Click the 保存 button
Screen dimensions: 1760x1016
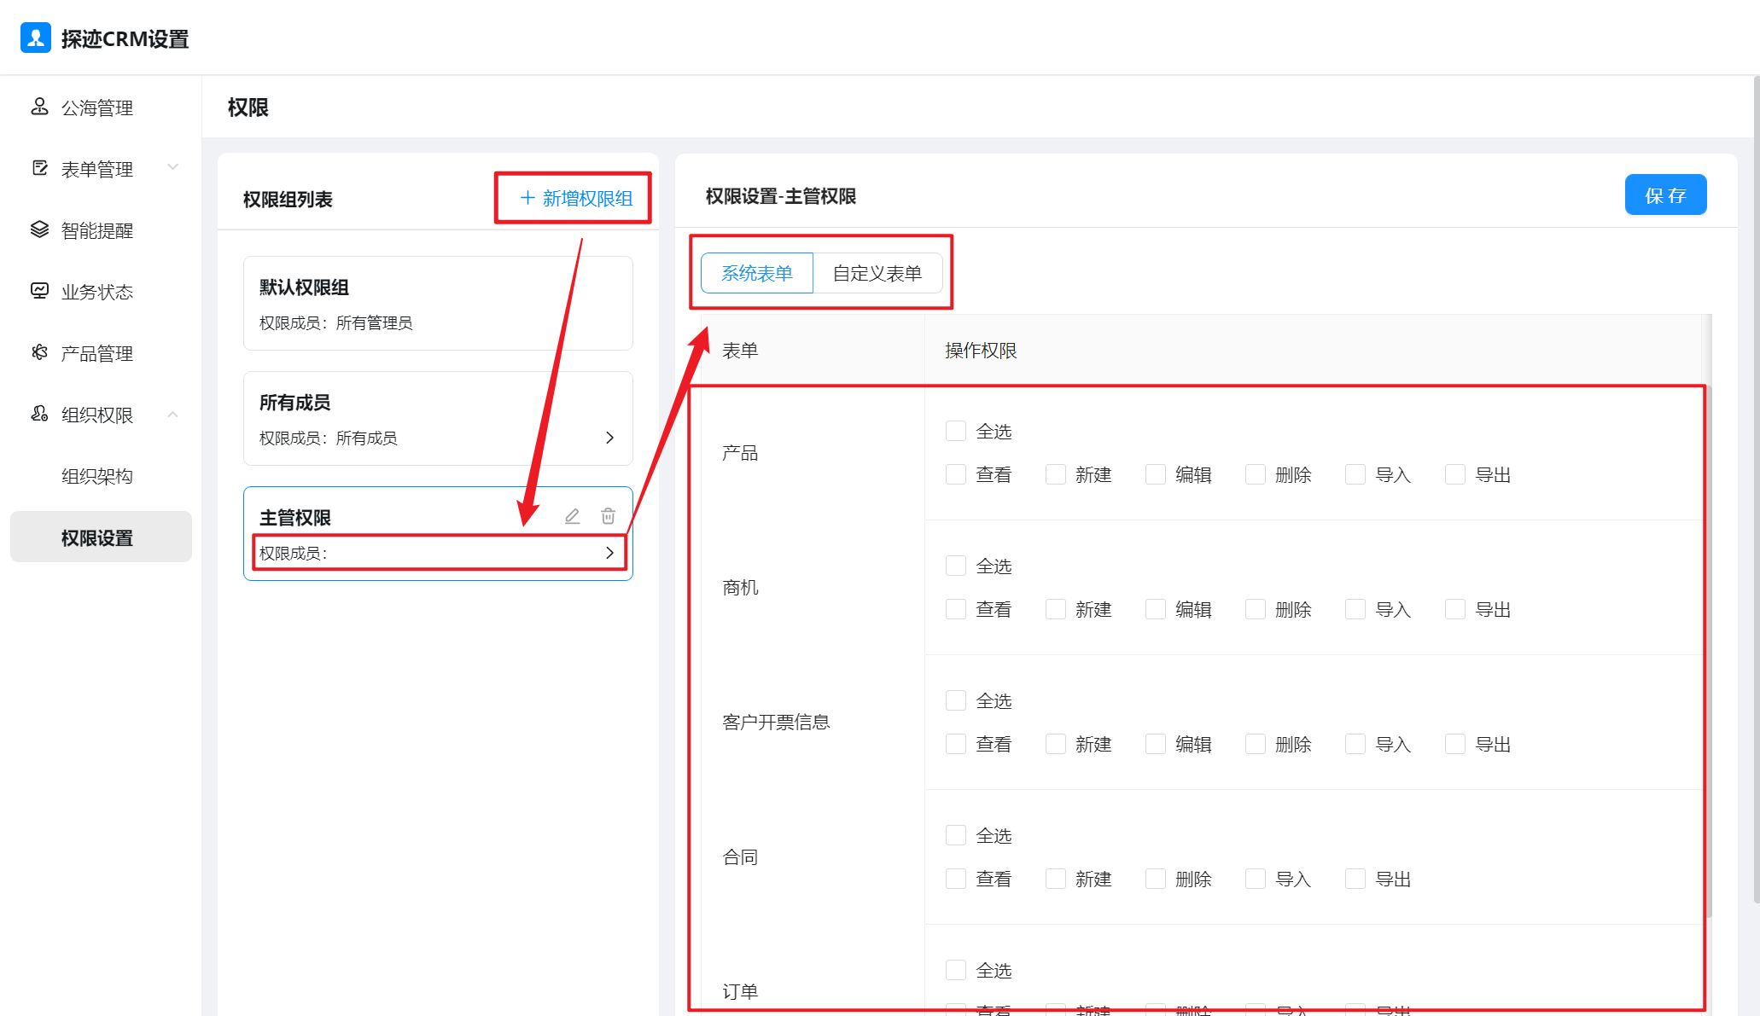(1664, 195)
